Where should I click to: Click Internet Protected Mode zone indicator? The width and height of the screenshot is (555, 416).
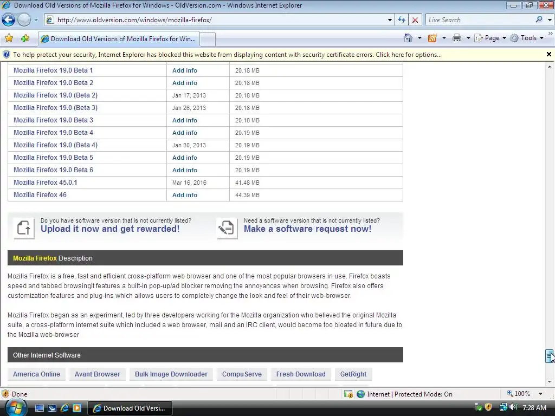[404, 394]
